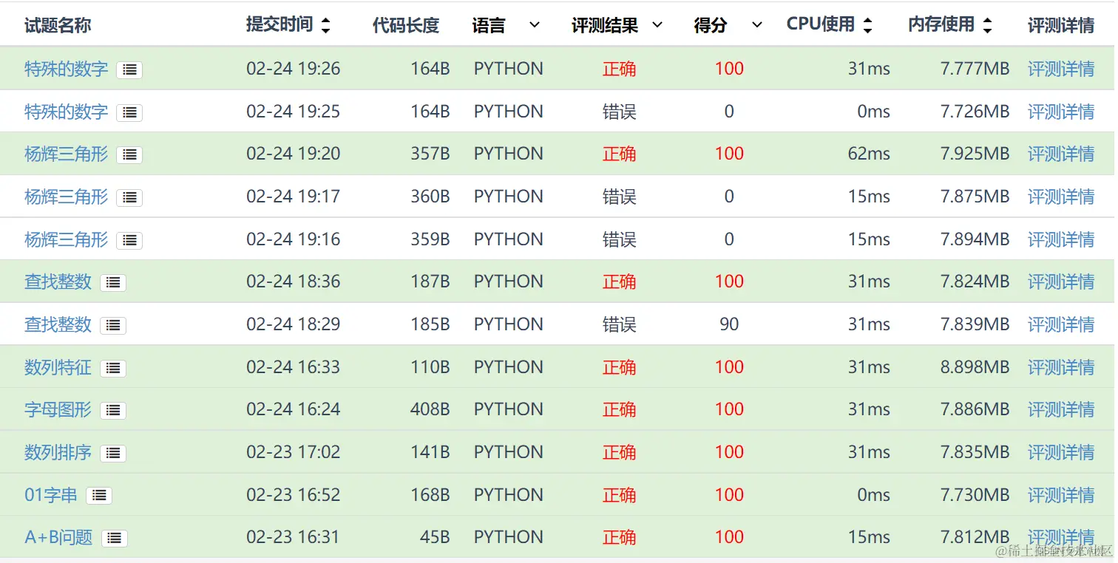The image size is (1118, 563).
Task: View 评测详情 for 杨辉三角形 at 19:16
Action: point(1061,240)
